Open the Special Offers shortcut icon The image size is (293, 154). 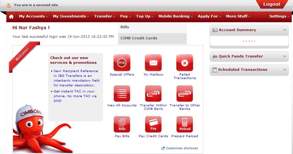tap(122, 63)
